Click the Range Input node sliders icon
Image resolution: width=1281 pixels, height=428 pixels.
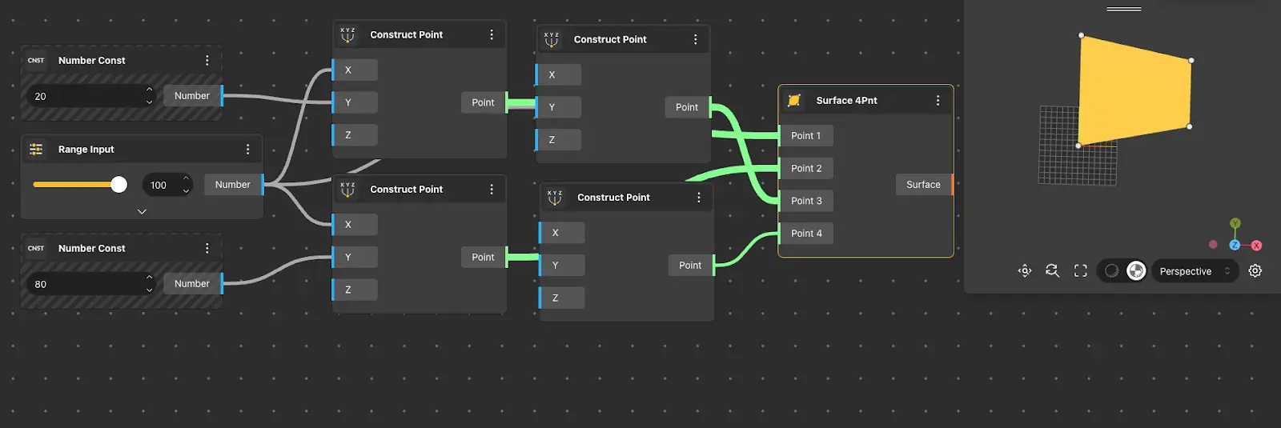pyautogui.click(x=36, y=150)
